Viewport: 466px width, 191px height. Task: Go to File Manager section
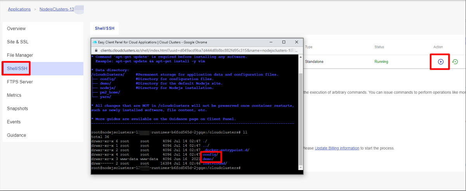click(20, 55)
